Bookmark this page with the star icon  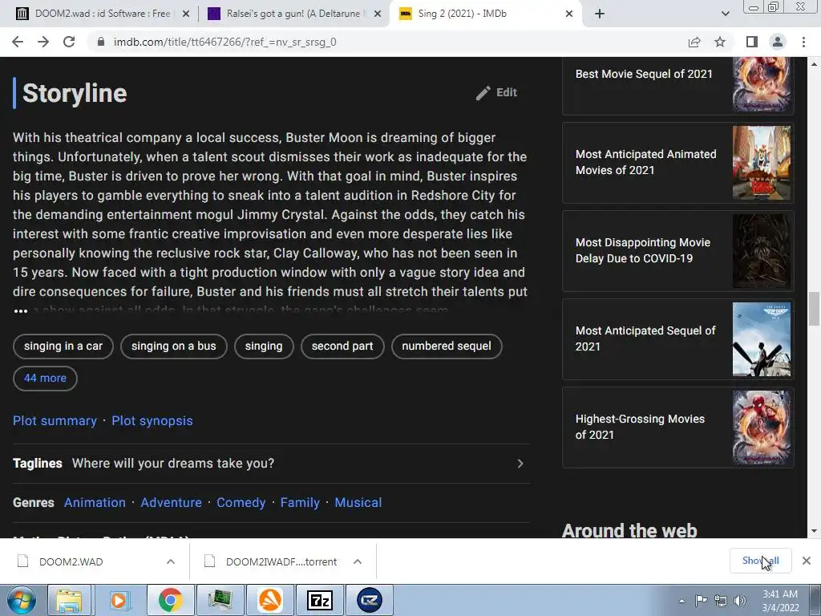click(720, 42)
